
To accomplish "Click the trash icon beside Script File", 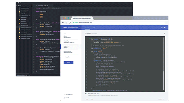I will [164, 33].
